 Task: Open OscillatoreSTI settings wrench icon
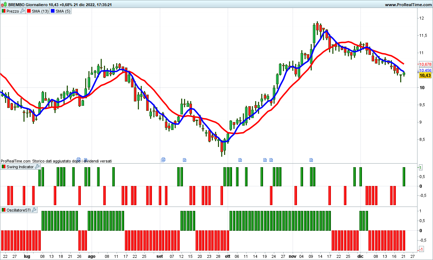click(34, 210)
